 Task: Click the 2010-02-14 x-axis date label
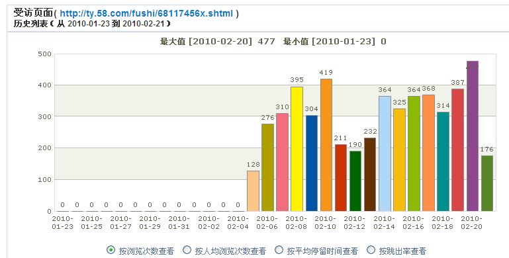click(x=384, y=223)
